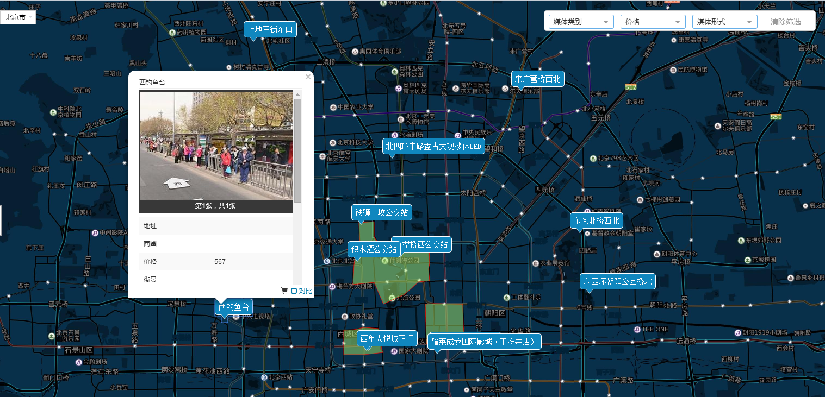Click the 朝阳1919小剧场 theater icon

(738, 332)
